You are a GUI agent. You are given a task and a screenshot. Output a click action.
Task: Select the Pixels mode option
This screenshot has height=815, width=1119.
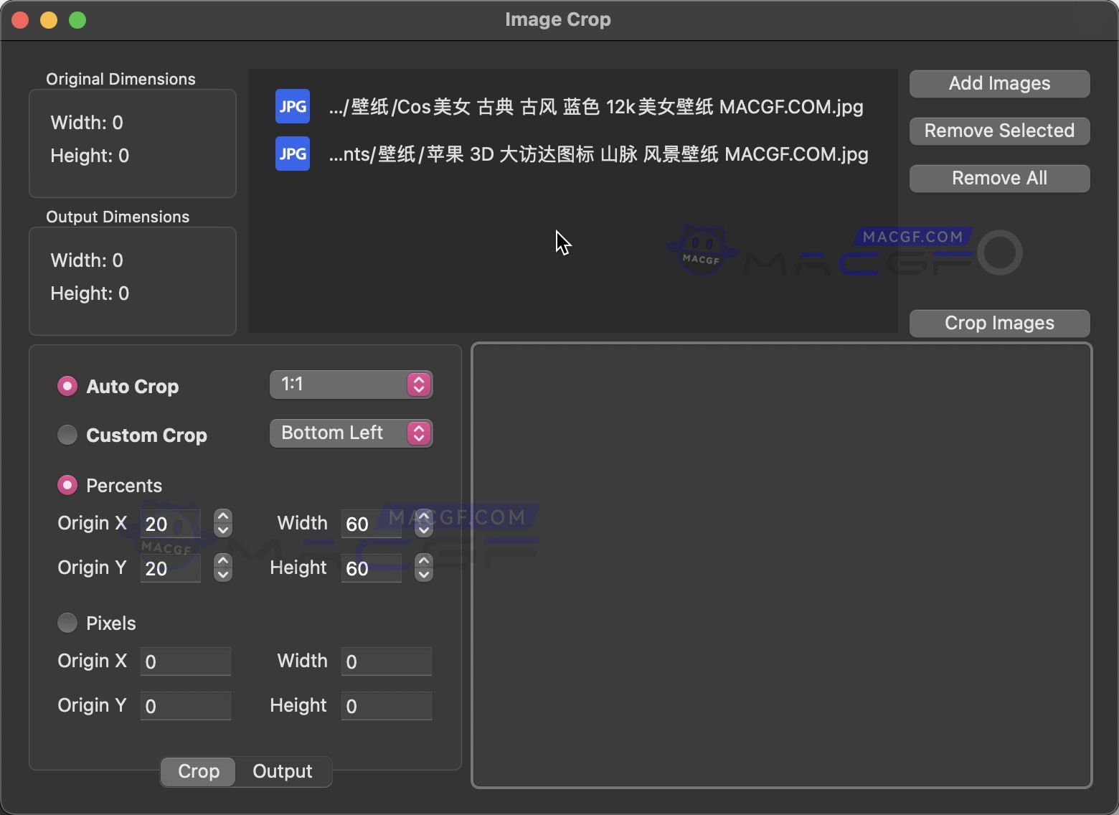(67, 623)
